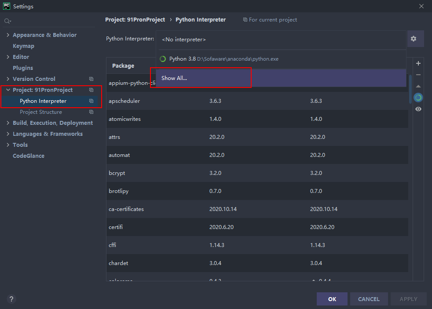Viewport: 432px width, 309px height.
Task: Click the minus icon to uninstall package
Action: (418, 75)
